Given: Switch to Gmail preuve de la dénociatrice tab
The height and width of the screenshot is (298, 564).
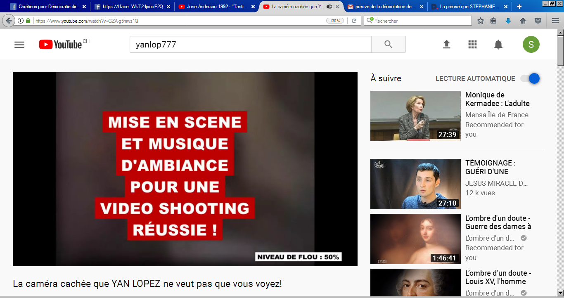Looking at the screenshot, I should coord(386,7).
